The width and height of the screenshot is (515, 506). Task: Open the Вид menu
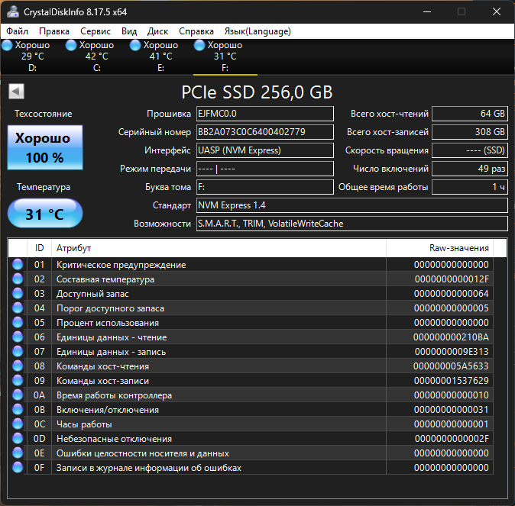129,31
